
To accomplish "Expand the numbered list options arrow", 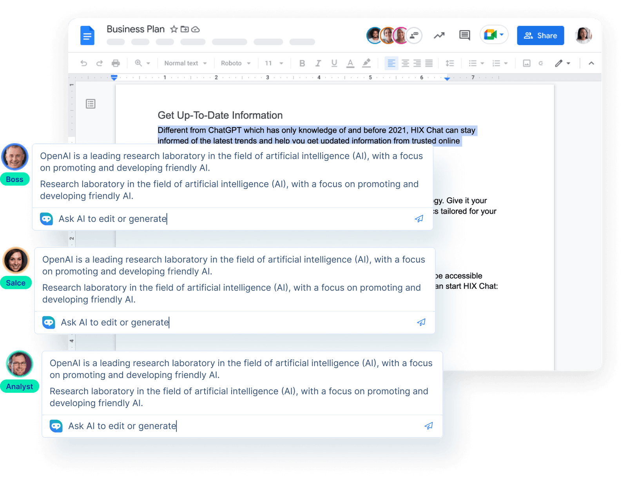I will coord(506,63).
